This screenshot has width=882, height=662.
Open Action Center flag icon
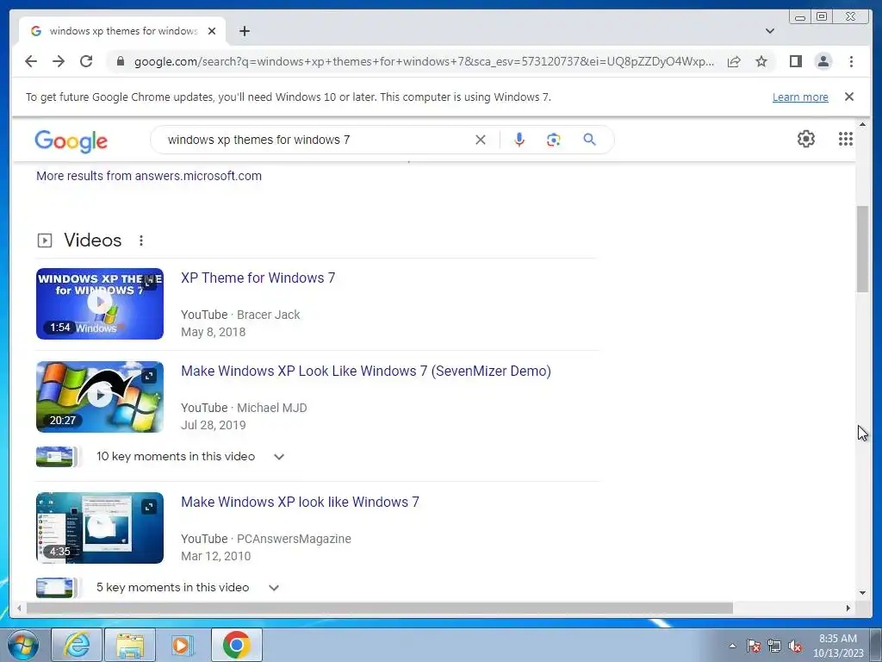[753, 646]
